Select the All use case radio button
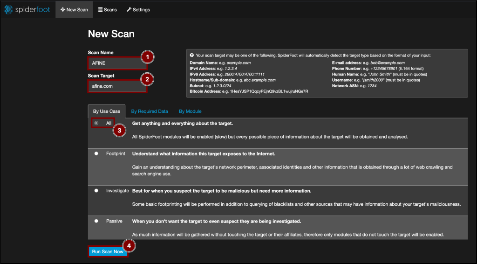Viewport: 477px width, 264px height. (96, 123)
